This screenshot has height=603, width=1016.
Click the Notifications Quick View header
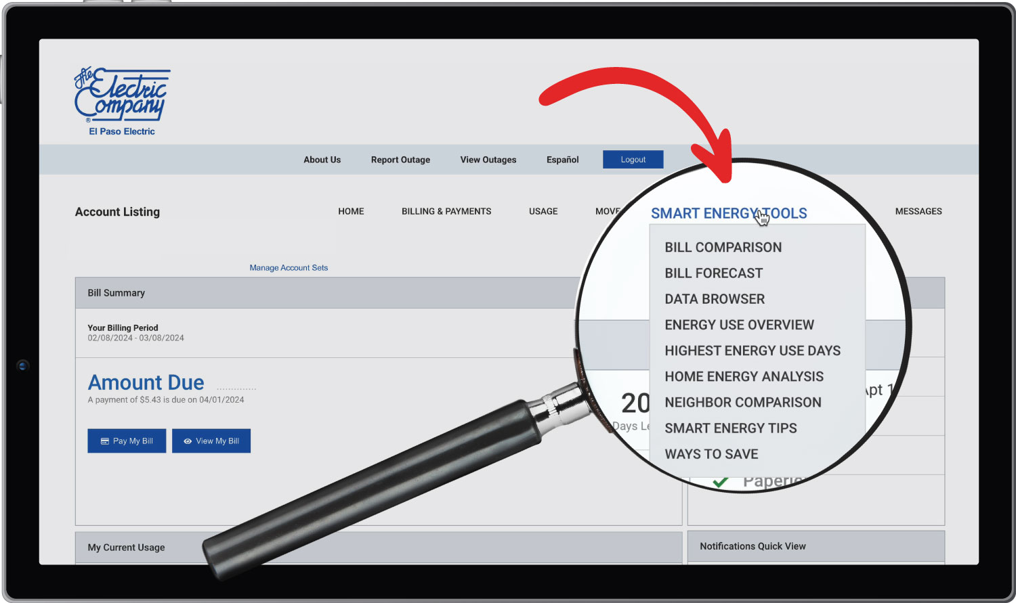pyautogui.click(x=816, y=546)
